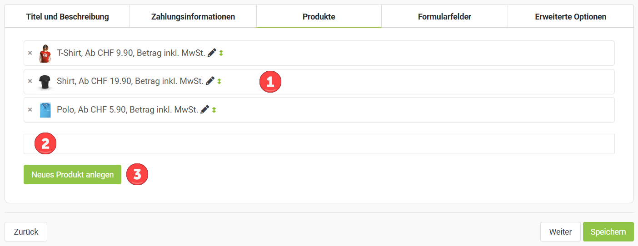Edit the Polo product via pencil icon
The width and height of the screenshot is (638, 246).
pos(205,109)
